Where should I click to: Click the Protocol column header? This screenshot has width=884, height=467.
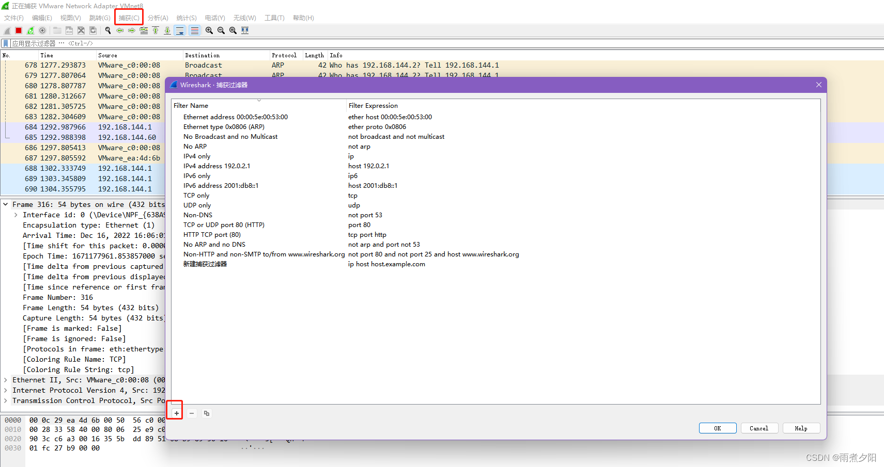pos(286,55)
